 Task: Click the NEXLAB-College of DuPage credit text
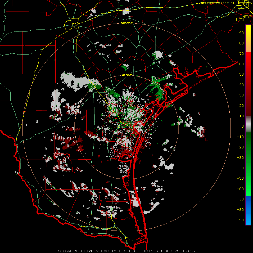click(226, 3)
